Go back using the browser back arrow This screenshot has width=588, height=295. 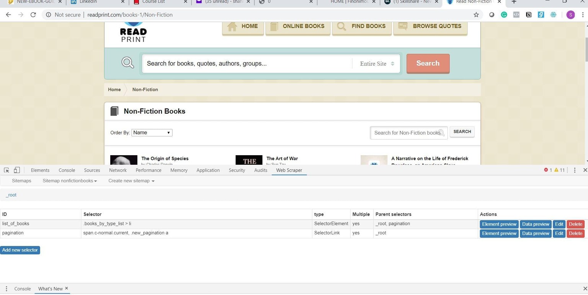8,15
